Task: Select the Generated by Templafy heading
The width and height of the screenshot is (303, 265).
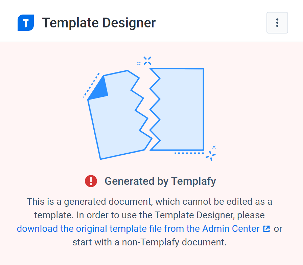Action: [x=160, y=181]
